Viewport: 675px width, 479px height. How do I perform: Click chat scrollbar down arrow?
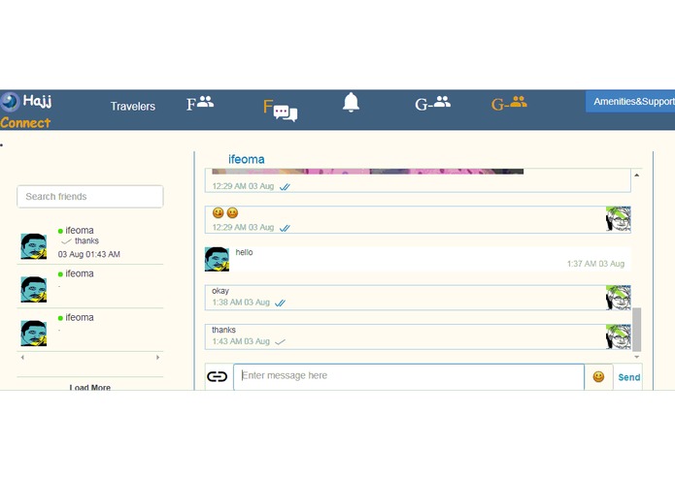637,357
